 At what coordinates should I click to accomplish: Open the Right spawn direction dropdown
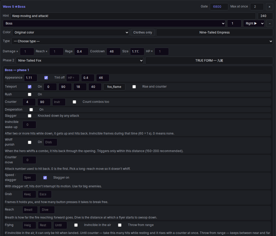coord(254,23)
